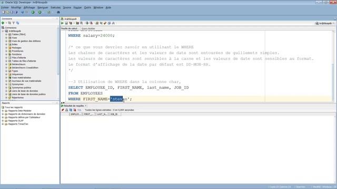337x189 pixels.
Task: Click the EMPLOY... result column header
Action: (x=75, y=114)
